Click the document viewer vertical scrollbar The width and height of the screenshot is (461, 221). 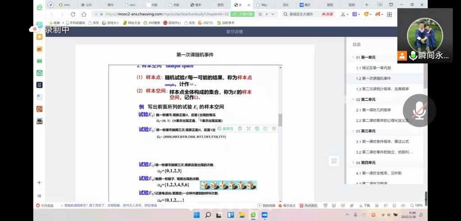tap(280, 119)
